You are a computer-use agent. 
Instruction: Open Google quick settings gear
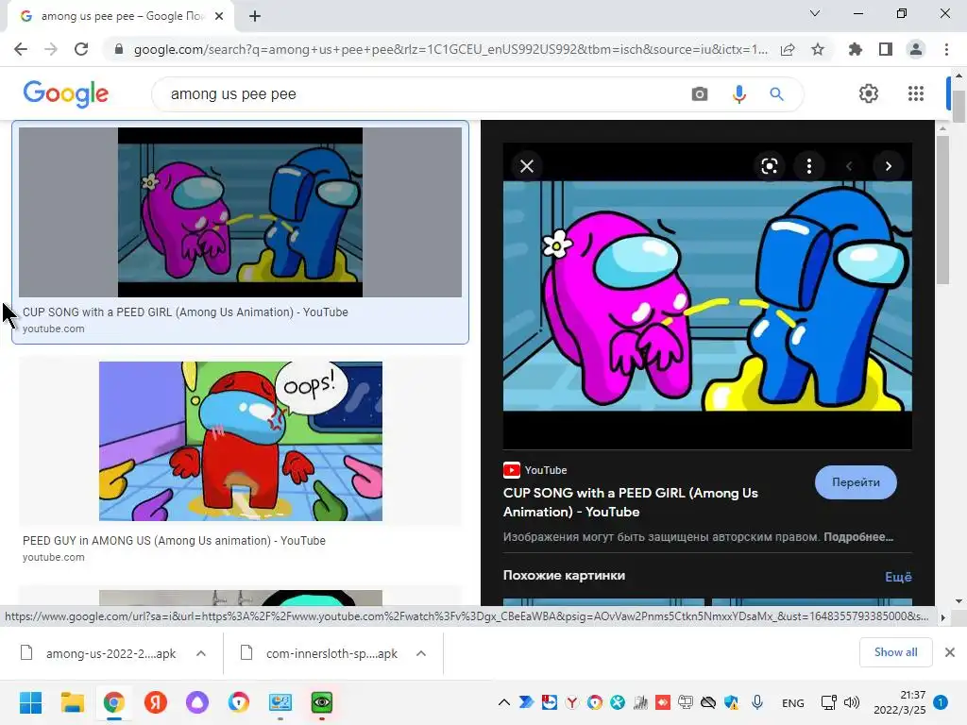point(869,93)
